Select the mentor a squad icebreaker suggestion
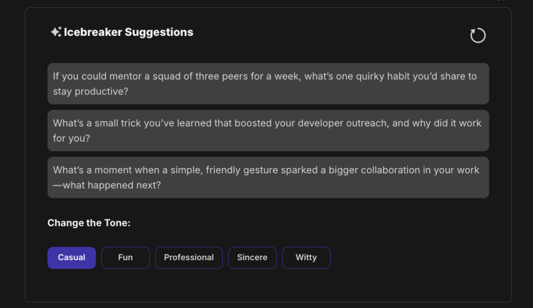 (268, 84)
